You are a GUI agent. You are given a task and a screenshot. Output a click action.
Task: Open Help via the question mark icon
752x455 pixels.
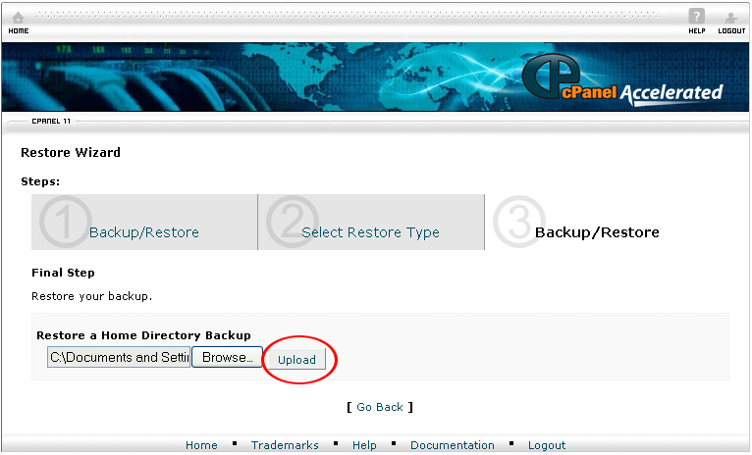pos(696,17)
